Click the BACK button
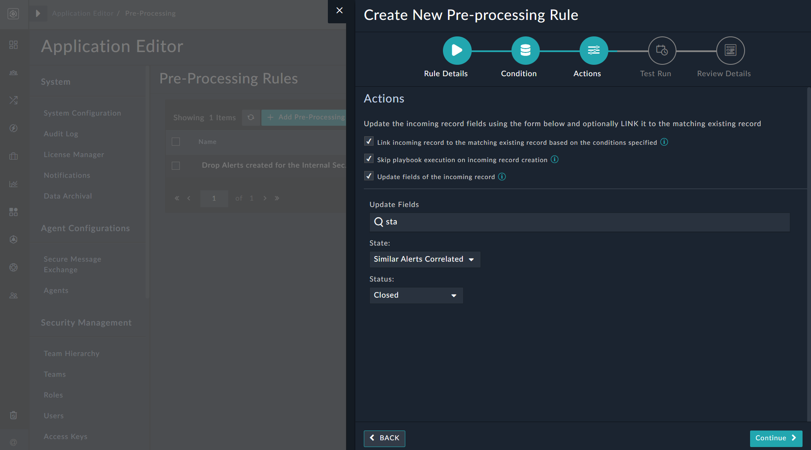The width and height of the screenshot is (811, 450). [384, 438]
